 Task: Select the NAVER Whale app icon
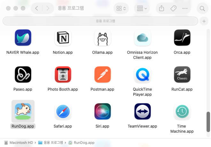pos(23,38)
